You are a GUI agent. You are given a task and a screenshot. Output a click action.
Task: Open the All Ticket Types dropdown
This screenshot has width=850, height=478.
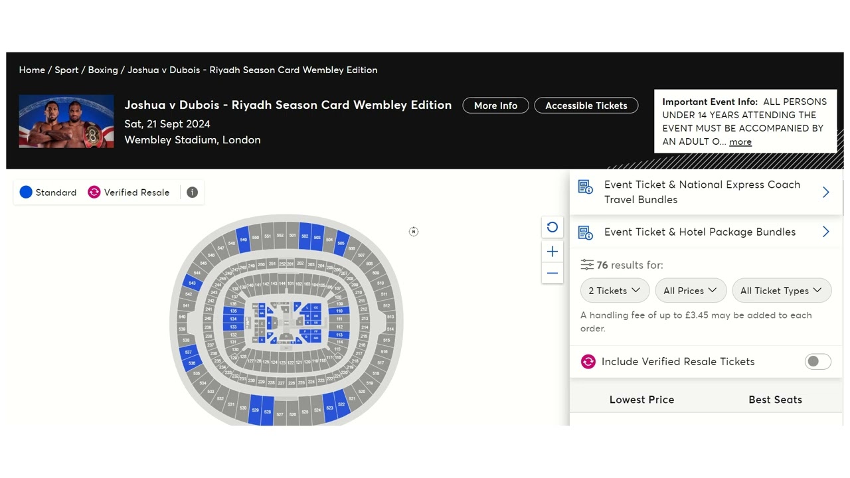[x=781, y=291]
